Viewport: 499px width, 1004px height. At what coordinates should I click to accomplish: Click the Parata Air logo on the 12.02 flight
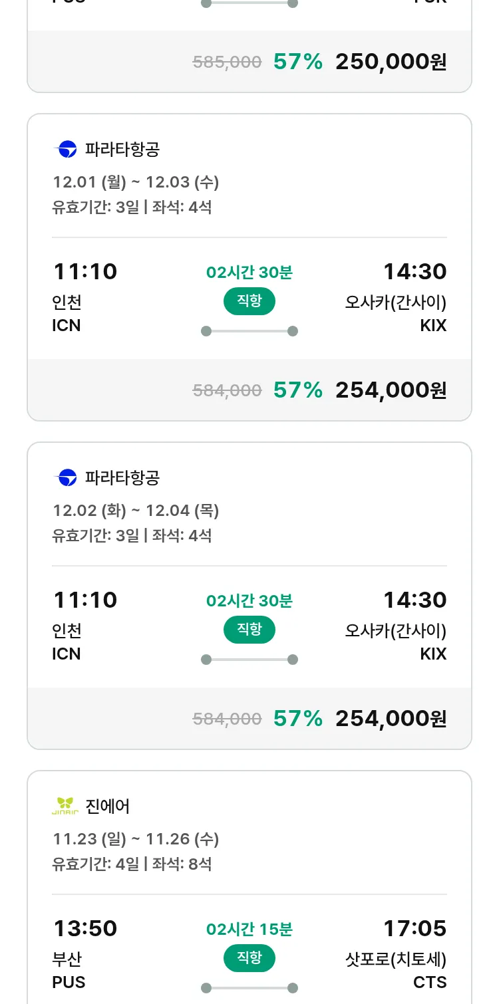point(65,478)
